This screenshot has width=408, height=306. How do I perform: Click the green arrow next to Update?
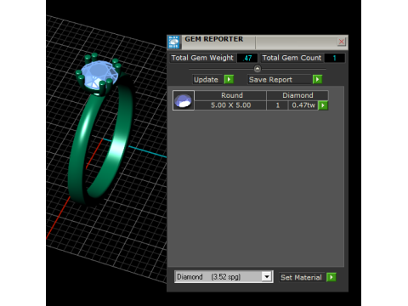pyautogui.click(x=229, y=79)
